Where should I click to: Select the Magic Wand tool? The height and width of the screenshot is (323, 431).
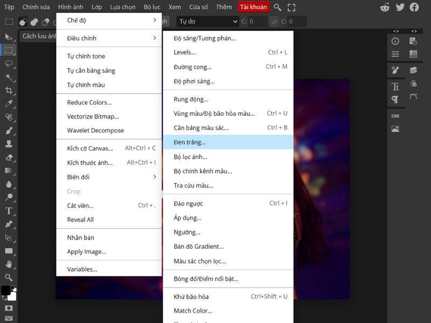(9, 77)
